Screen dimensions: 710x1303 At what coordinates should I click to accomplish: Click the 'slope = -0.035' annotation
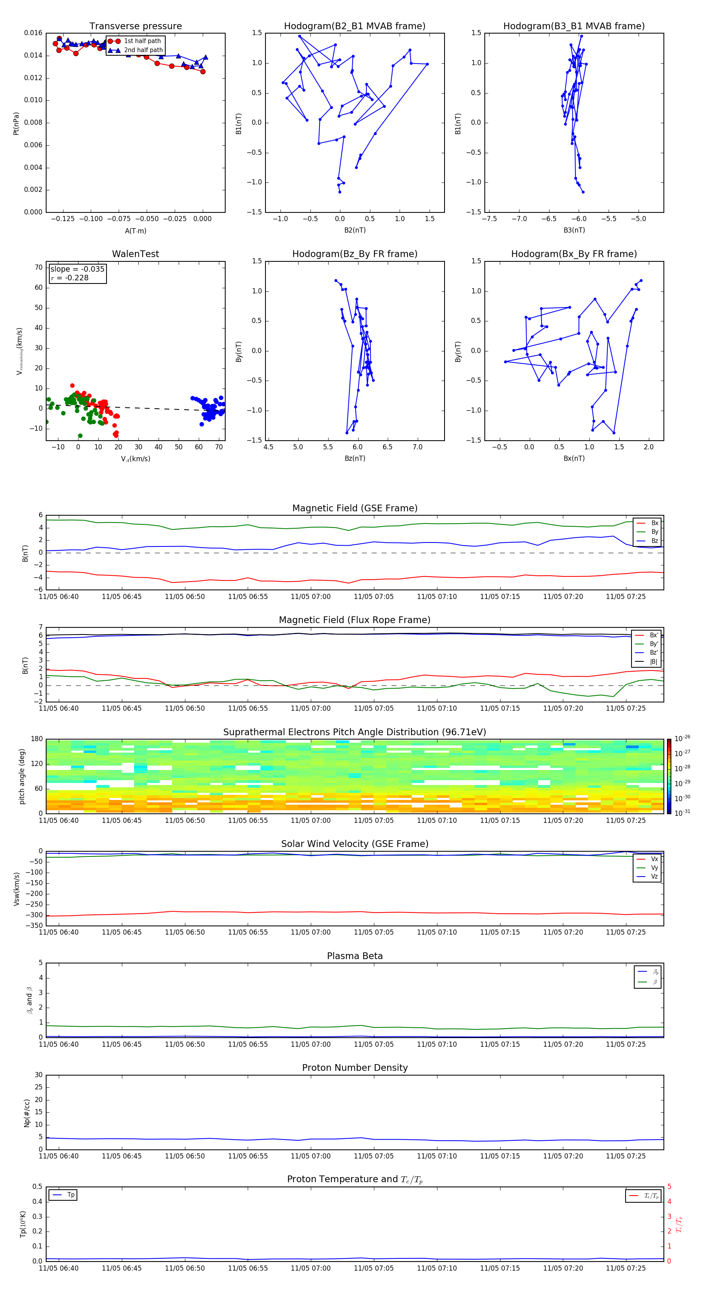click(77, 269)
